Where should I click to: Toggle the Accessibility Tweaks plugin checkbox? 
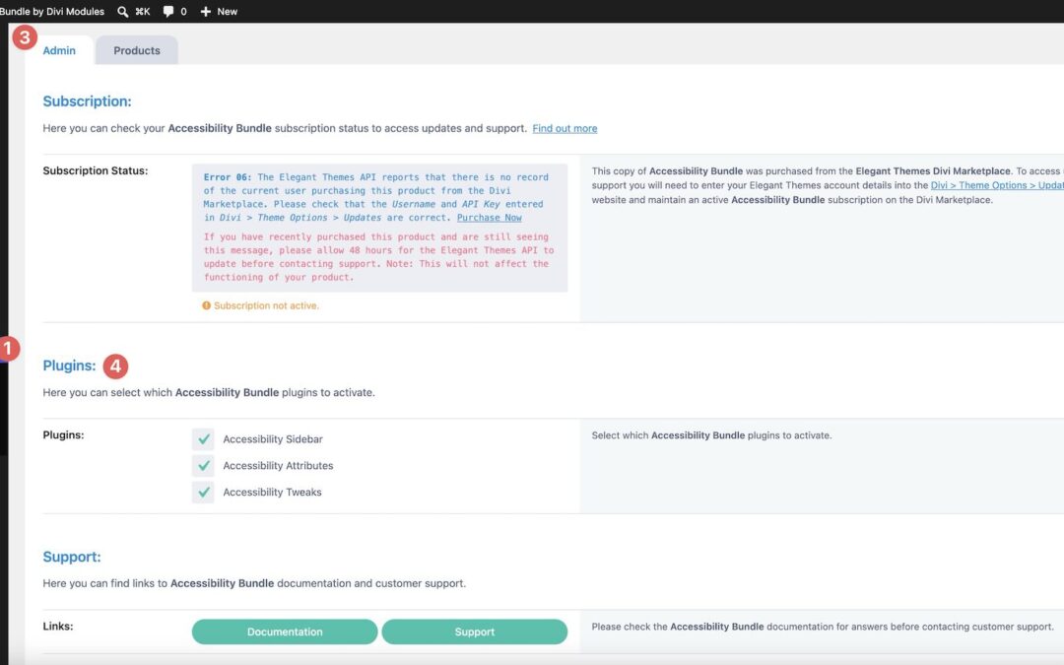(x=203, y=493)
